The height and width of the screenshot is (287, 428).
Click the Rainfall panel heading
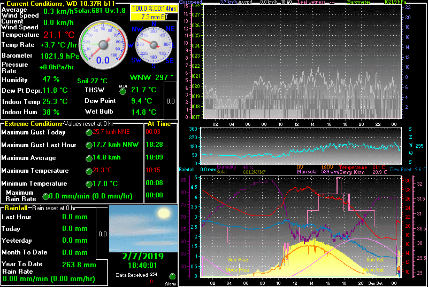click(x=16, y=208)
